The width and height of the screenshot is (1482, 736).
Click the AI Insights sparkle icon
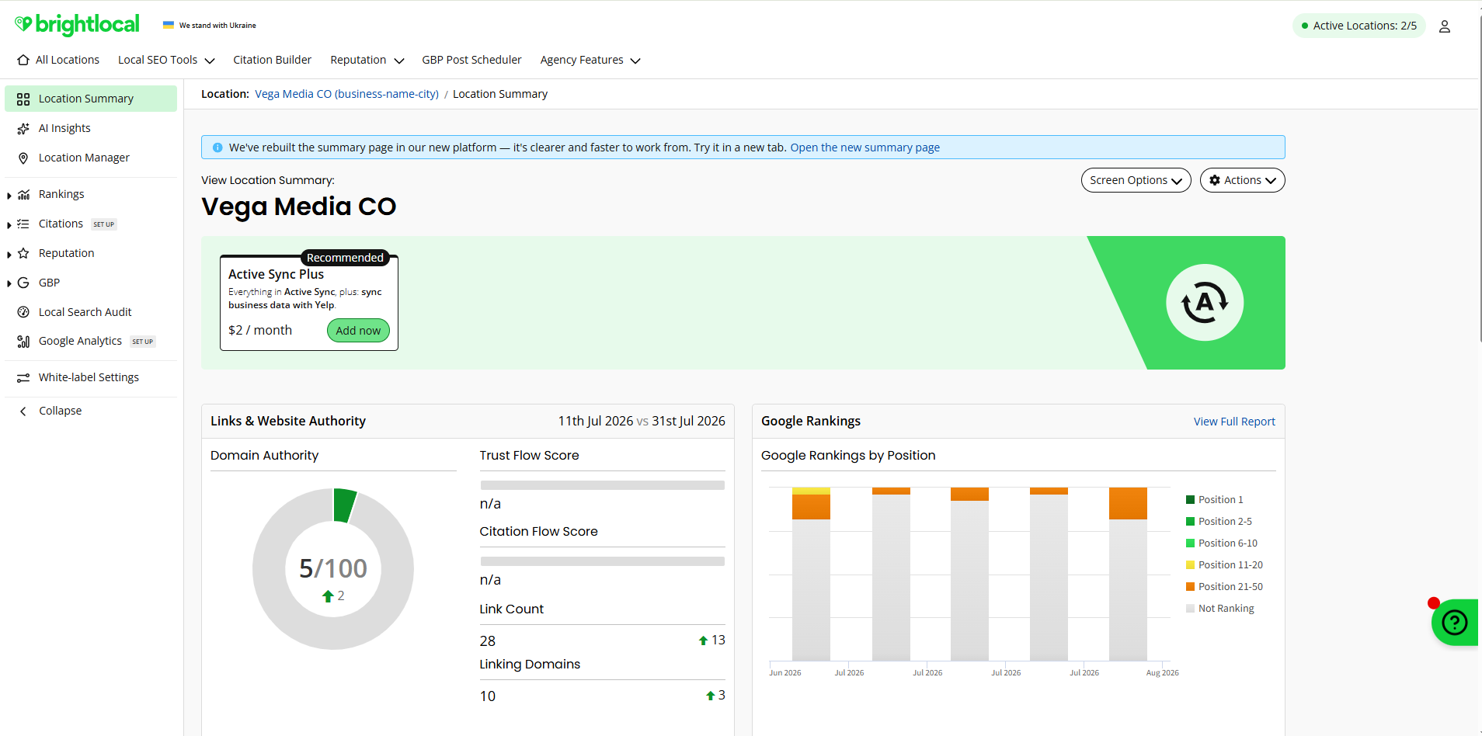(23, 129)
